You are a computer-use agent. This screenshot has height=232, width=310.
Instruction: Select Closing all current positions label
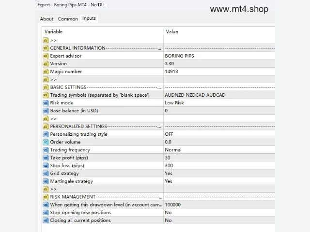point(80,220)
